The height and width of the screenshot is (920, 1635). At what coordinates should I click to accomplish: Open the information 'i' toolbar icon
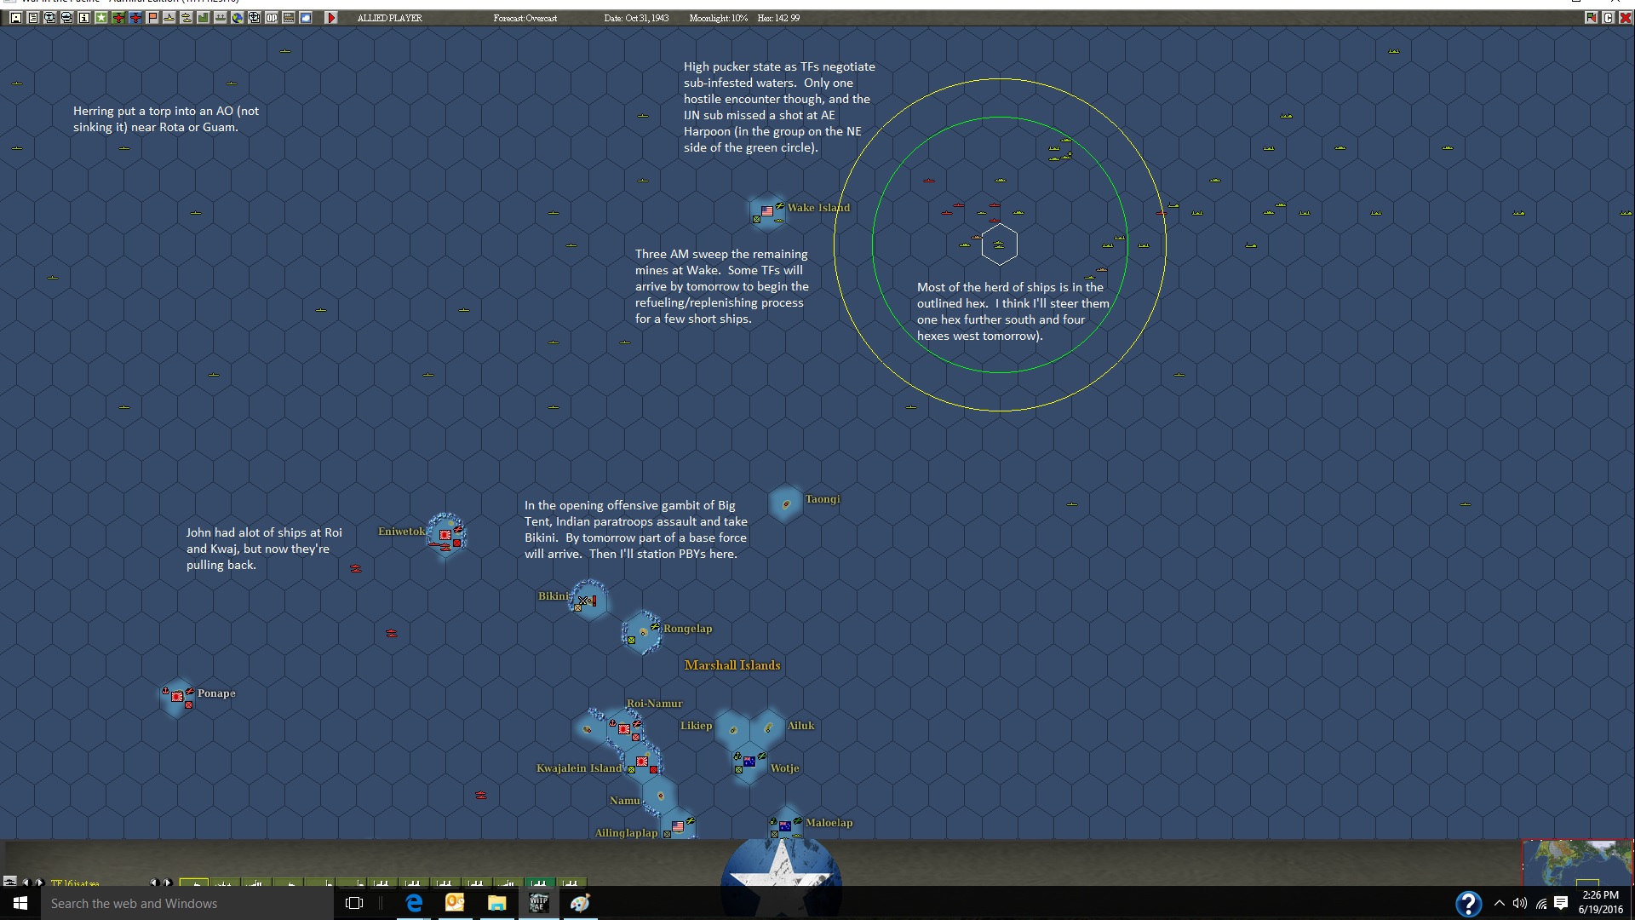pyautogui.click(x=83, y=18)
